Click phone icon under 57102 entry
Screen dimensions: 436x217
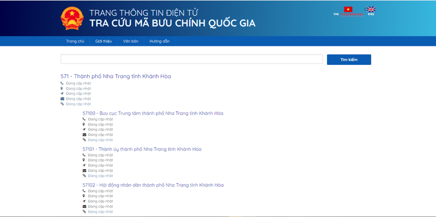pos(84,191)
